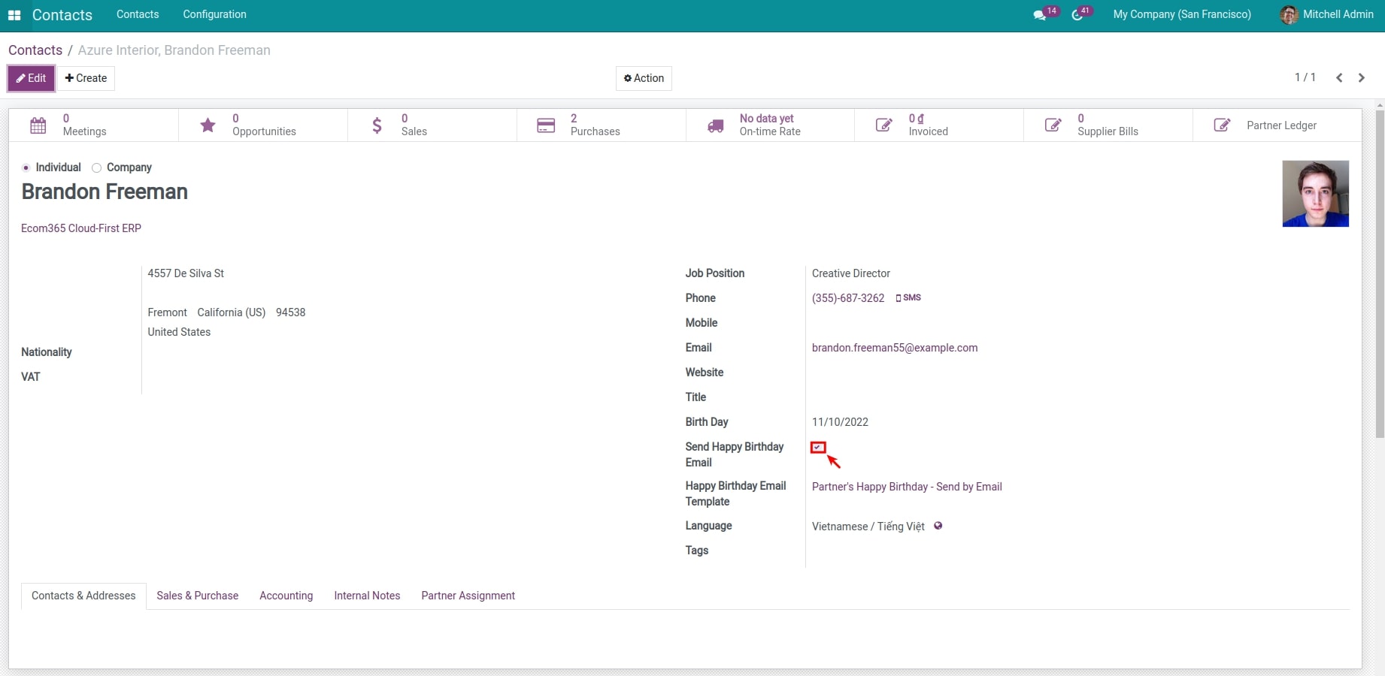Open the My Company switcher
This screenshot has width=1385, height=676.
tap(1181, 14)
